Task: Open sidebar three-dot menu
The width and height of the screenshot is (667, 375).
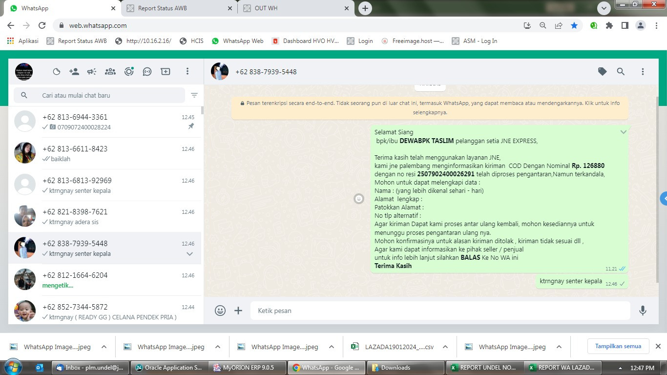Action: pos(187,71)
